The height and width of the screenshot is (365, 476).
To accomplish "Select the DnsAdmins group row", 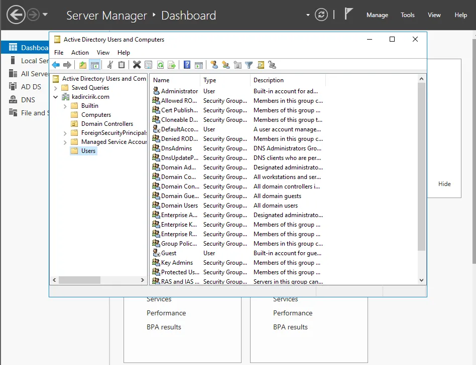I will coord(237,148).
